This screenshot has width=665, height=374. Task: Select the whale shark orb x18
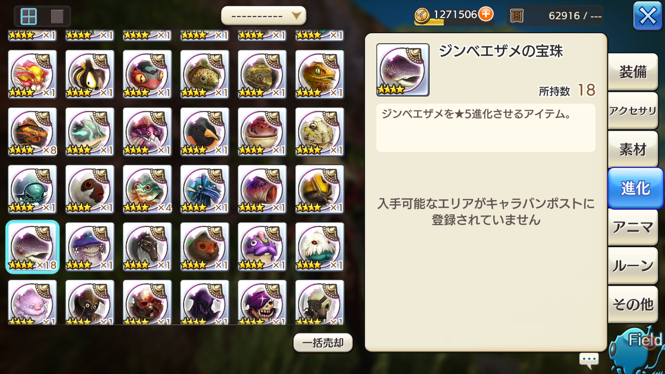[x=32, y=247]
